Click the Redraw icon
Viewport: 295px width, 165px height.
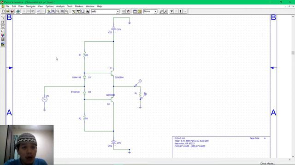(49, 11)
